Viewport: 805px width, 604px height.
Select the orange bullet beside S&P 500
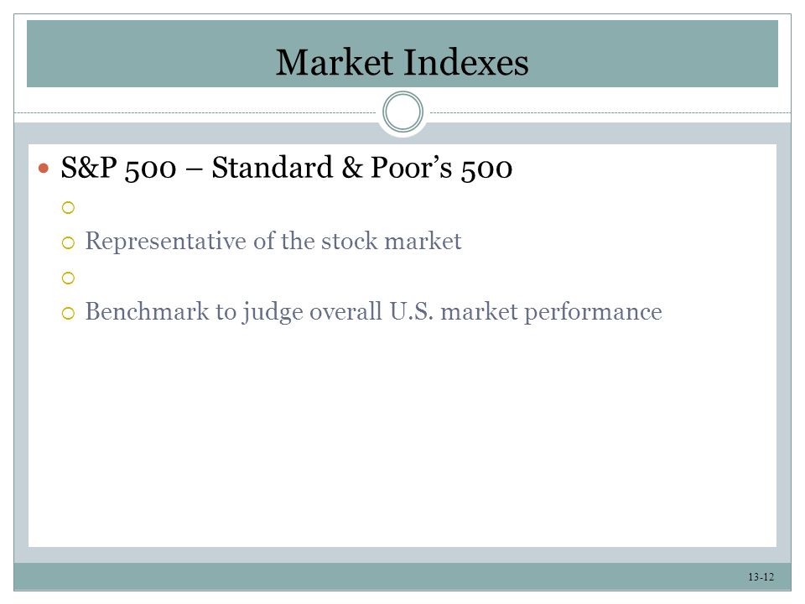[44, 169]
